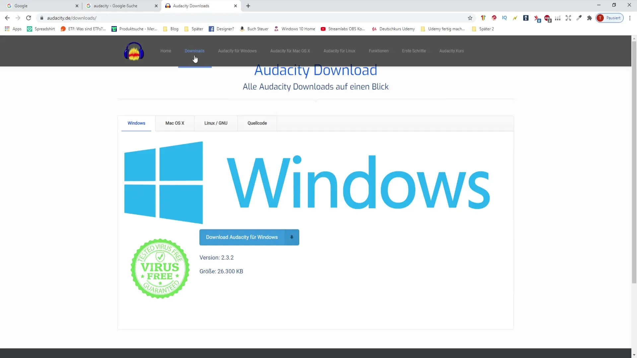The height and width of the screenshot is (358, 637).
Task: Open the Apps bookmark shortcut
Action: click(13, 29)
